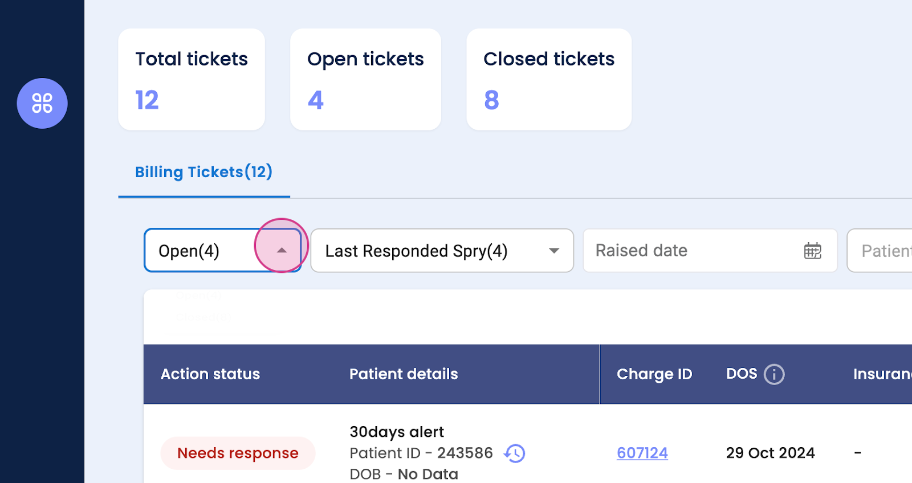Select the Open tickets card
Screen dimensions: 912x483
click(x=365, y=79)
